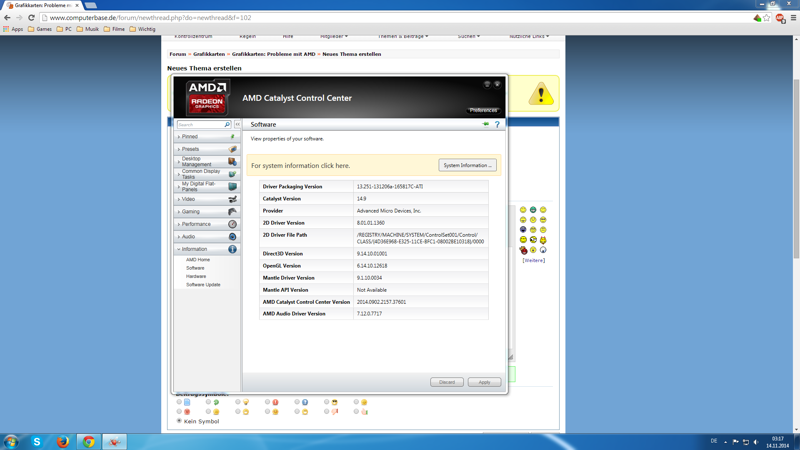
Task: Click the Performance gauge icon
Action: click(x=232, y=224)
